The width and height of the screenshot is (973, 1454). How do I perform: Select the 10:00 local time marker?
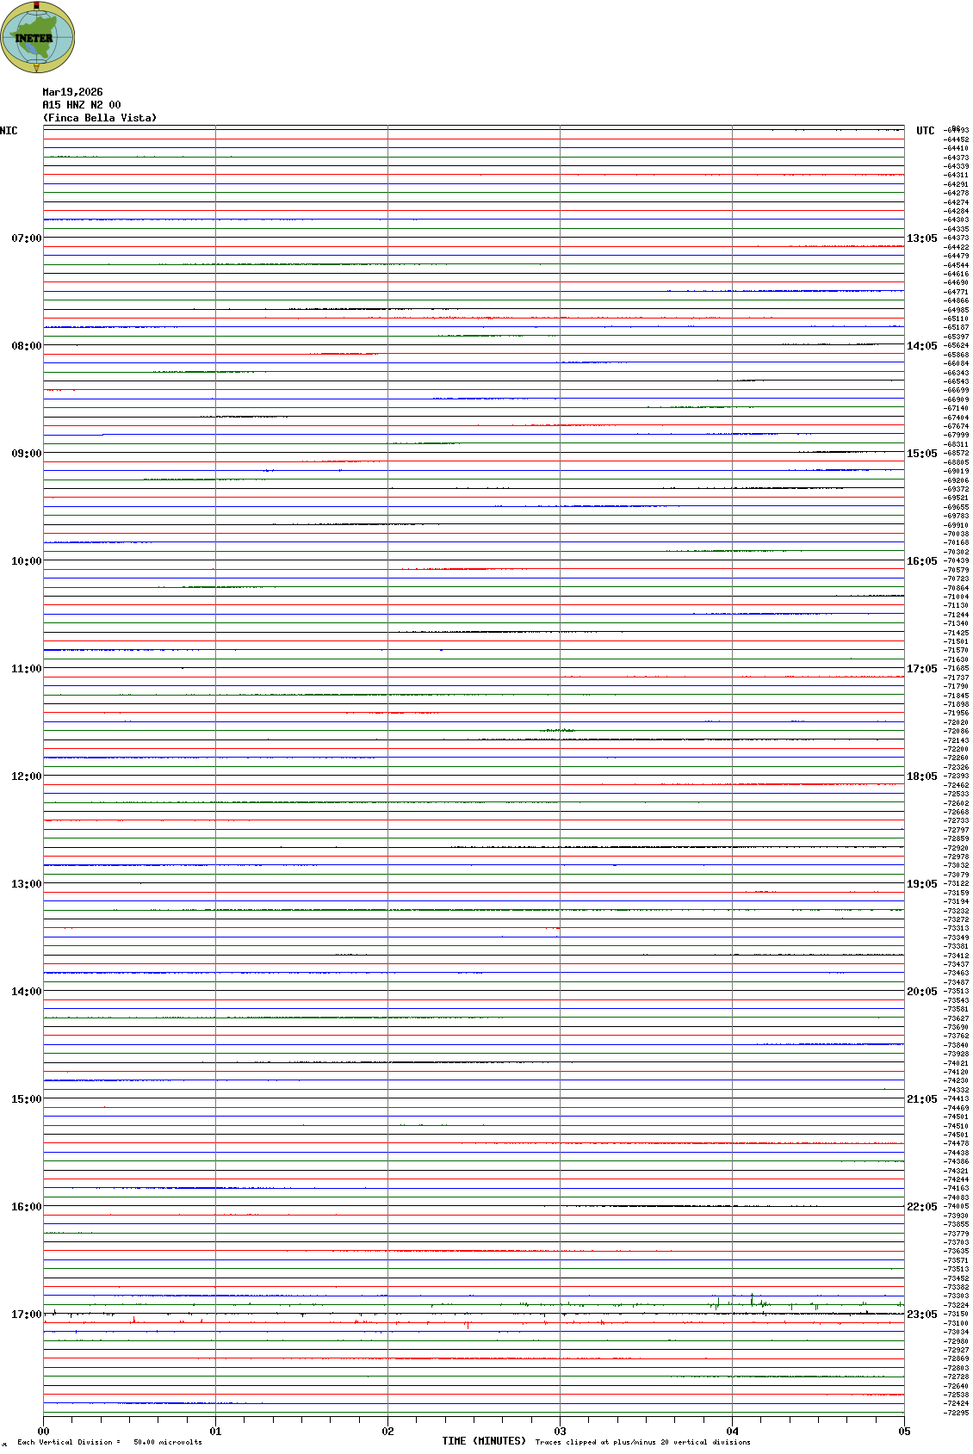click(x=26, y=561)
